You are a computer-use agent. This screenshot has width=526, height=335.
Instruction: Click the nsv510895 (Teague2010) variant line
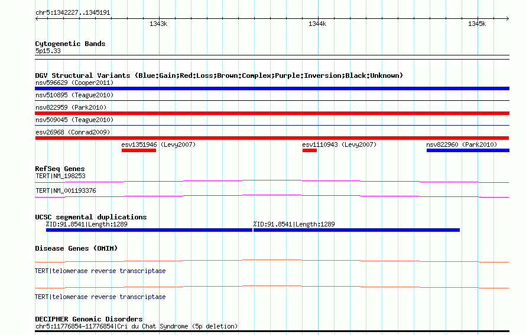click(x=272, y=100)
